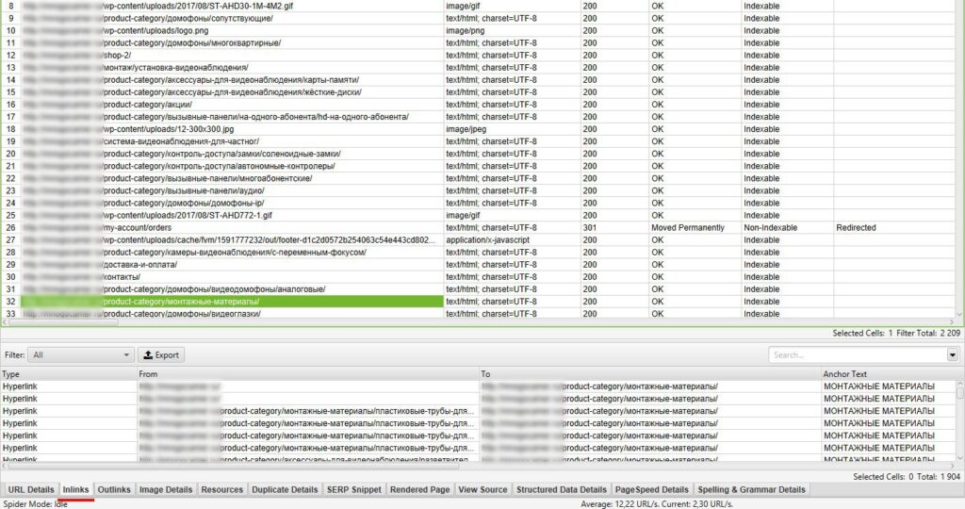Click the 301 Moved Permanently status cell
Viewport: 965px width, 509px height.
tap(688, 227)
